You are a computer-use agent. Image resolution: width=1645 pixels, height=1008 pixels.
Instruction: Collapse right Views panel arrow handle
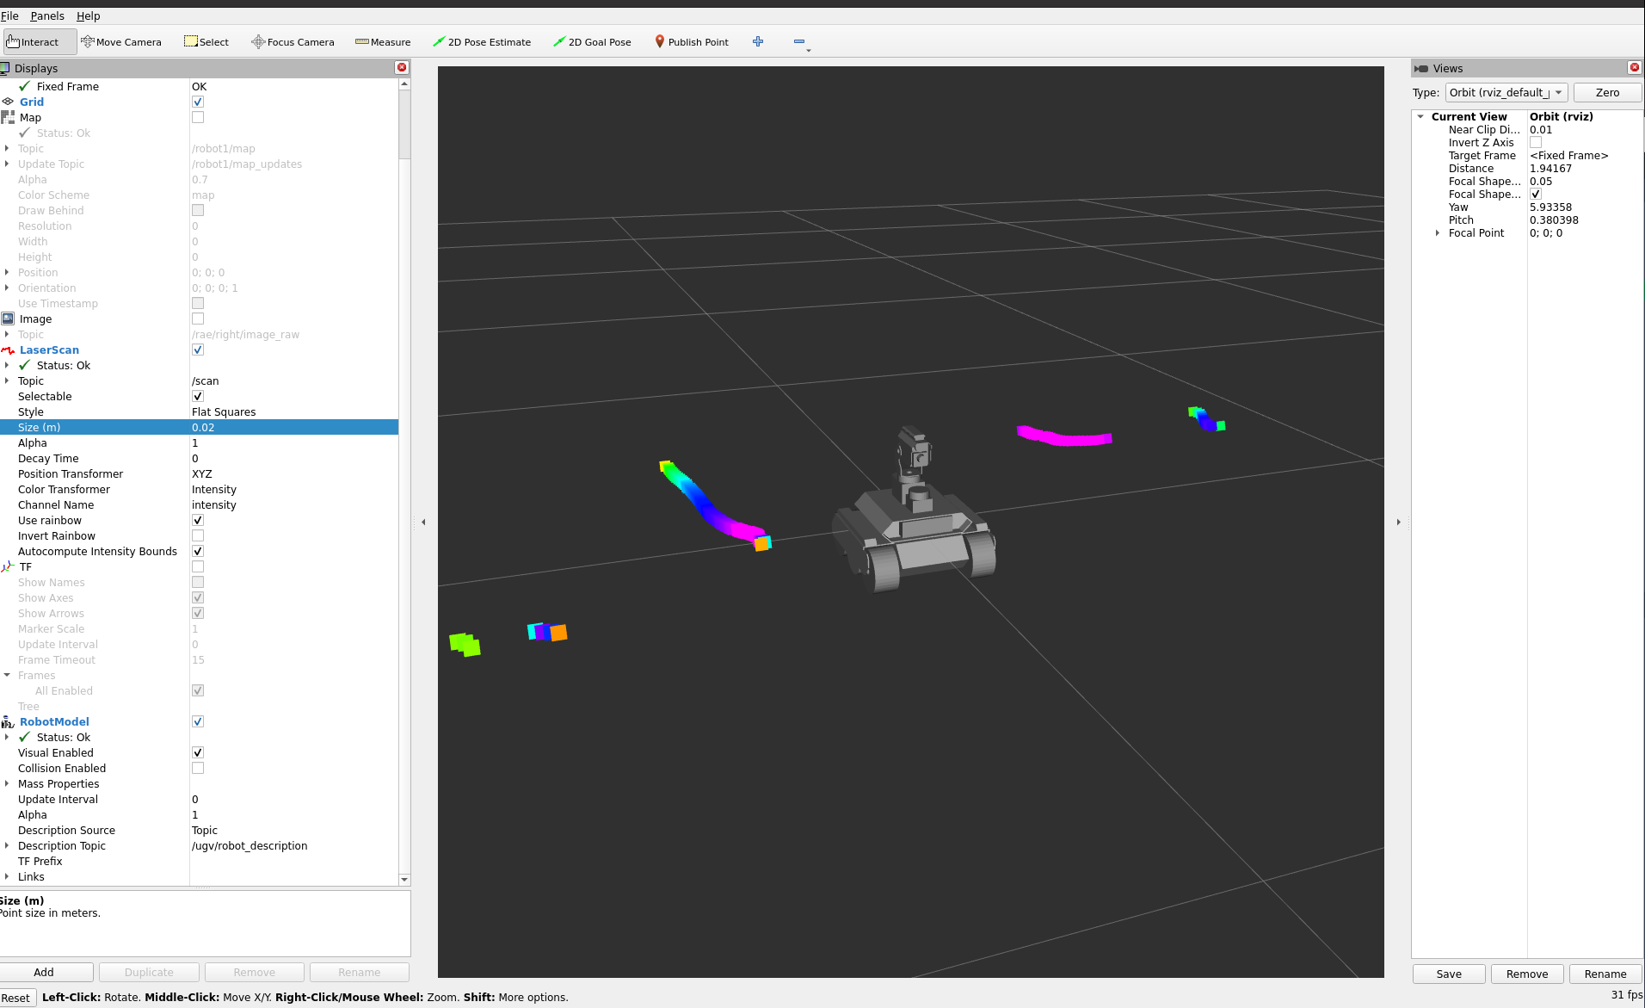pos(1398,522)
